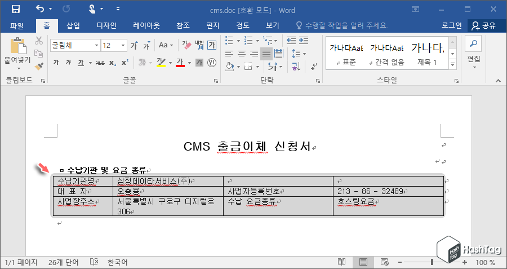Expand the styles gallery more arrow
The height and width of the screenshot is (269, 507).
453,64
